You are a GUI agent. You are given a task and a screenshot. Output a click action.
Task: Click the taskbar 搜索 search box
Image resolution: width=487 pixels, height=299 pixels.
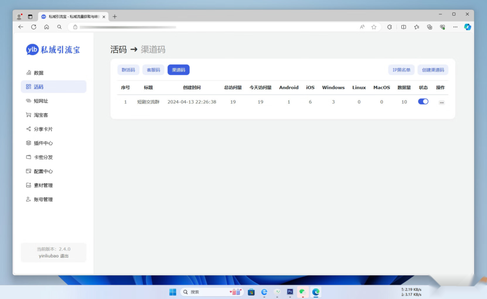pyautogui.click(x=212, y=292)
